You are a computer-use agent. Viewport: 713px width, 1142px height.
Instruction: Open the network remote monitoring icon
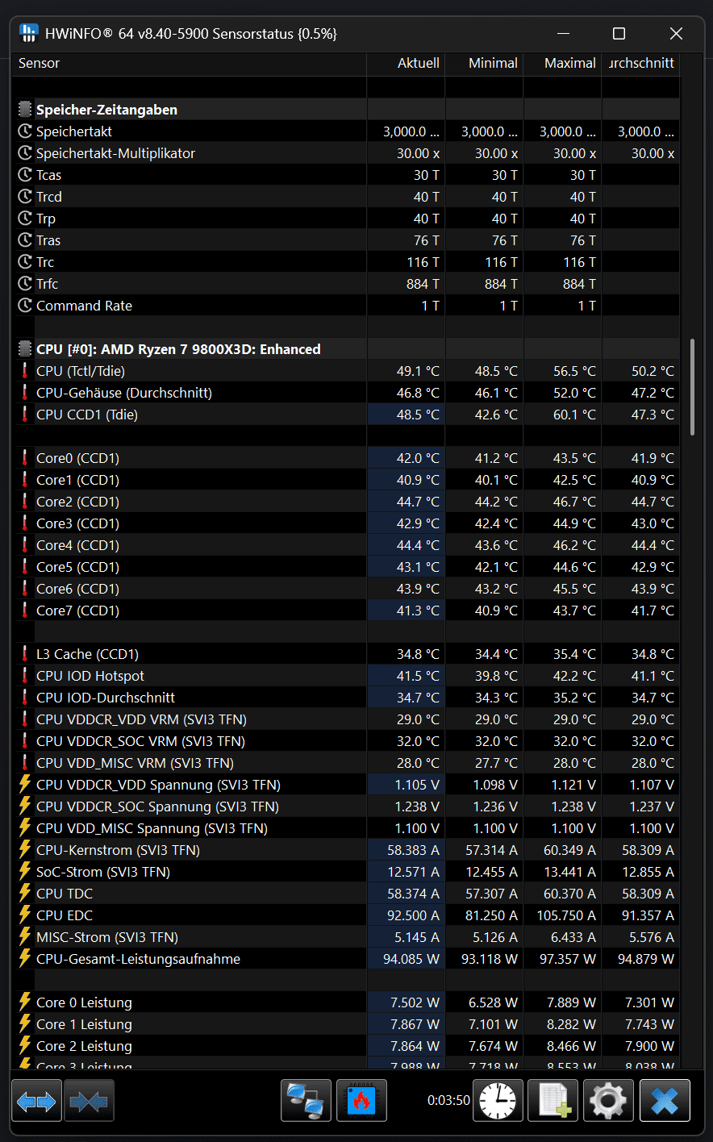[306, 1101]
